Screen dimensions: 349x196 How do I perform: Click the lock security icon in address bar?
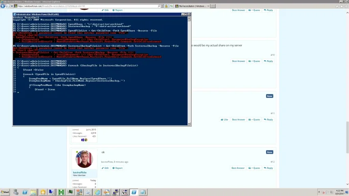point(166,6)
